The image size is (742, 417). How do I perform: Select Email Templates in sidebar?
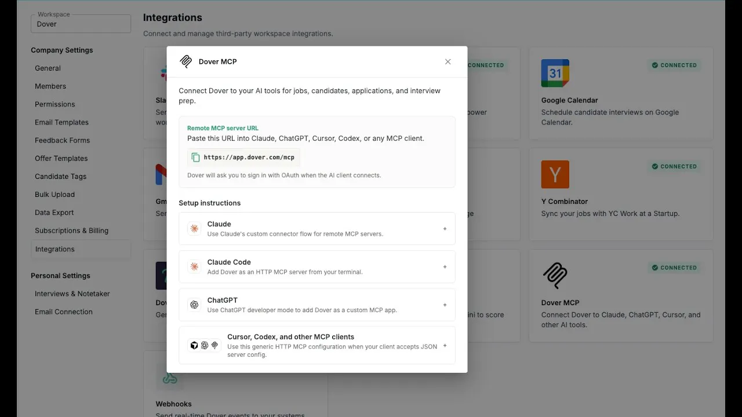click(x=61, y=122)
